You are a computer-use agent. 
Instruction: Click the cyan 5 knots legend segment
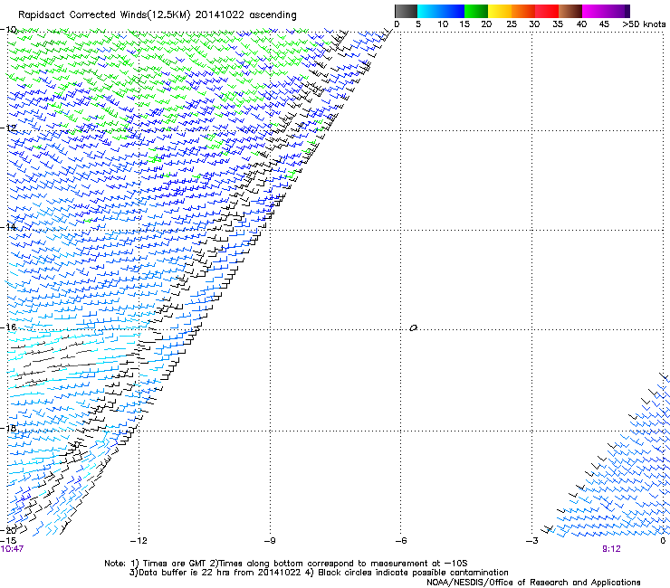click(x=429, y=11)
